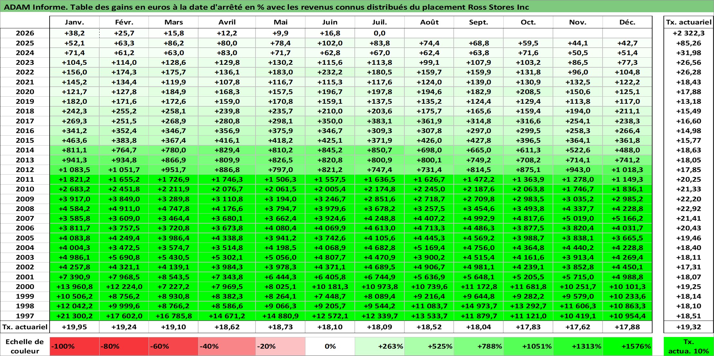
Task: Select the December 2007 value '+5 166,2'
Action: pyautogui.click(x=627, y=218)
